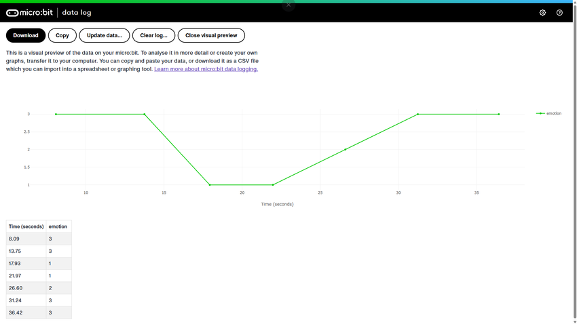Click the scrollbar down arrow
Screen dimensions: 577x324
tap(574, 321)
